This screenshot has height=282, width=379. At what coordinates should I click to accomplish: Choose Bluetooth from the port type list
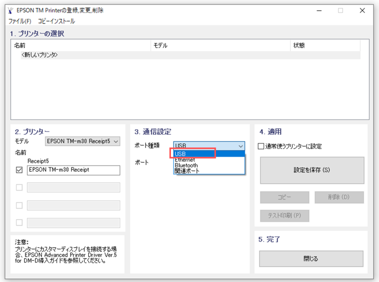[209, 165]
